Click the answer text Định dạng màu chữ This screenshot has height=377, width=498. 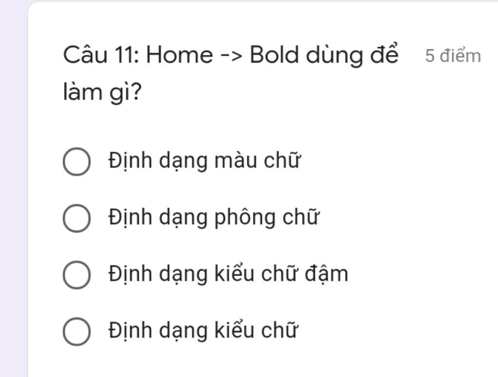(204, 161)
